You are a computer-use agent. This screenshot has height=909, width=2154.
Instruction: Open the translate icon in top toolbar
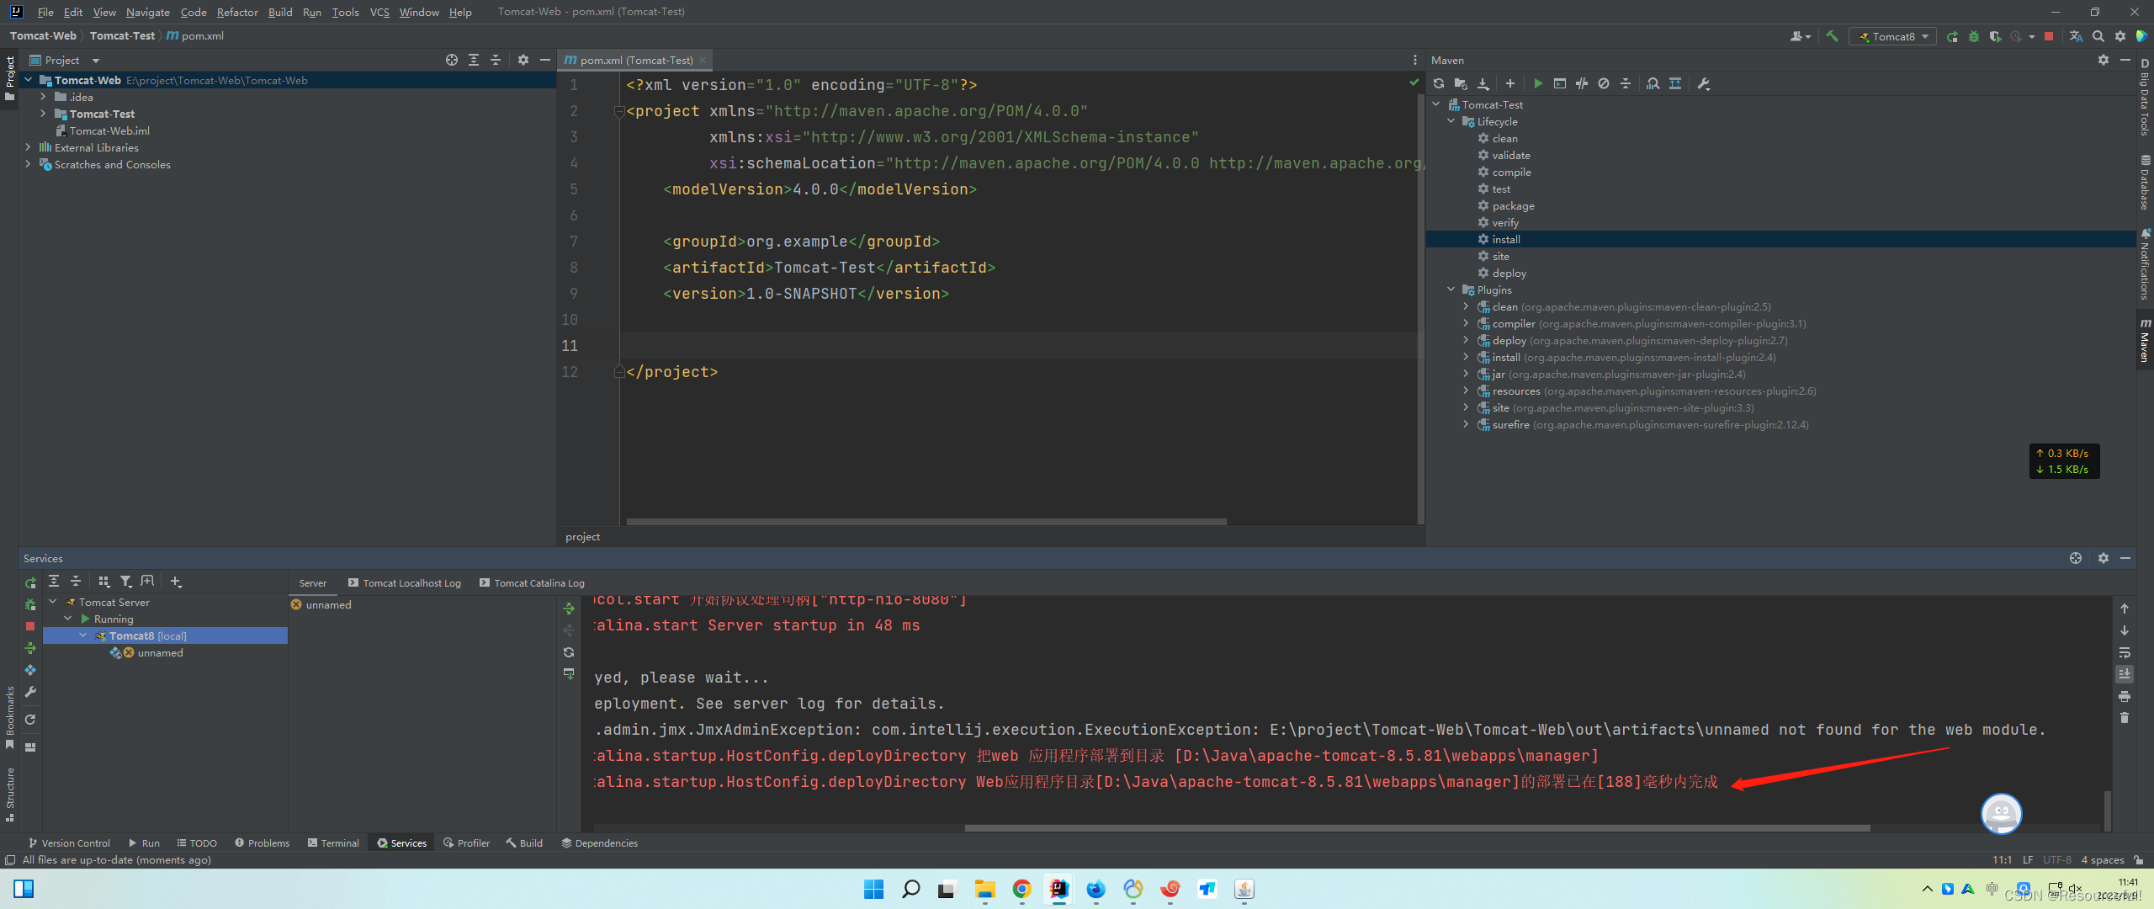pyautogui.click(x=2076, y=36)
